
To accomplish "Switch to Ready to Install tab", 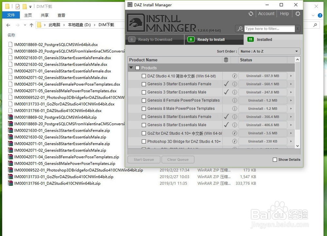I will (214, 39).
